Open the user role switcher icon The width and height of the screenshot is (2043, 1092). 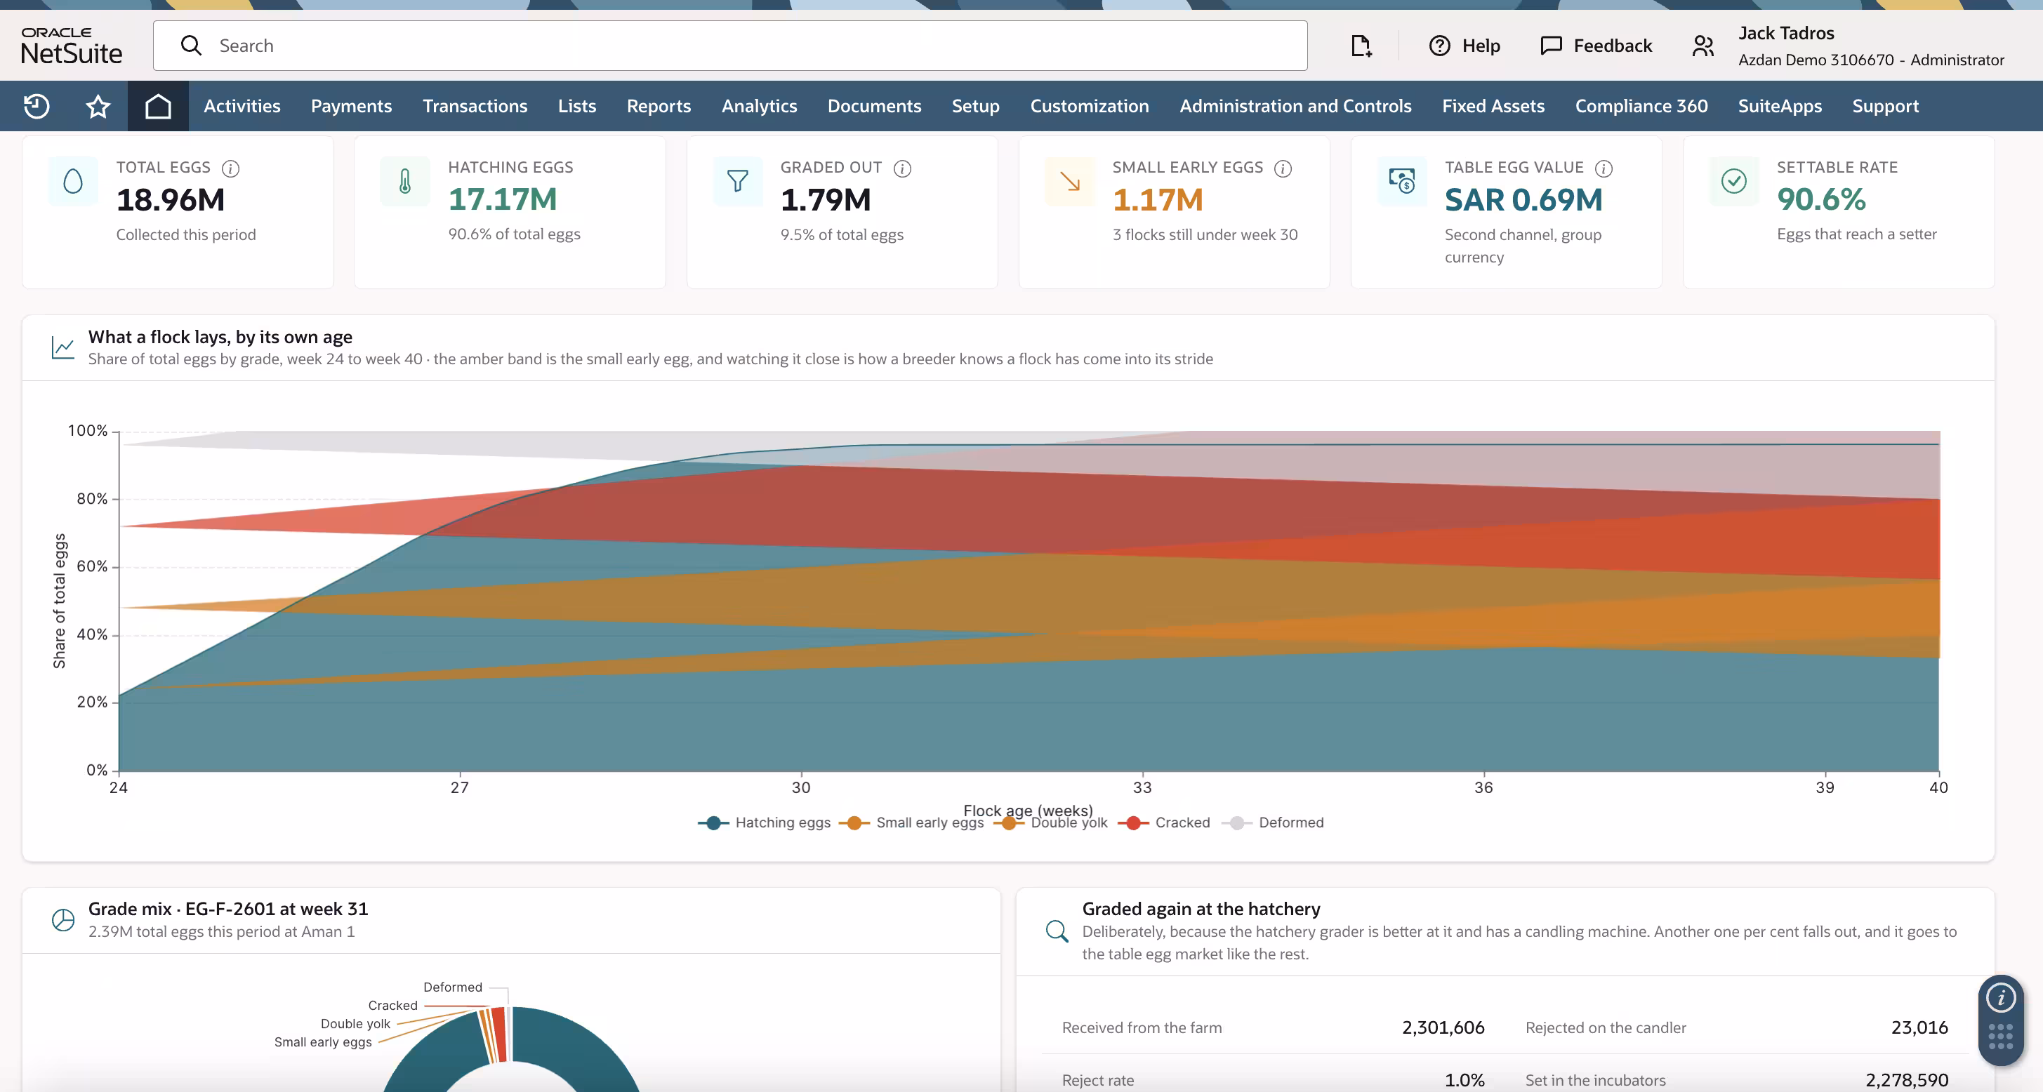[1702, 45]
